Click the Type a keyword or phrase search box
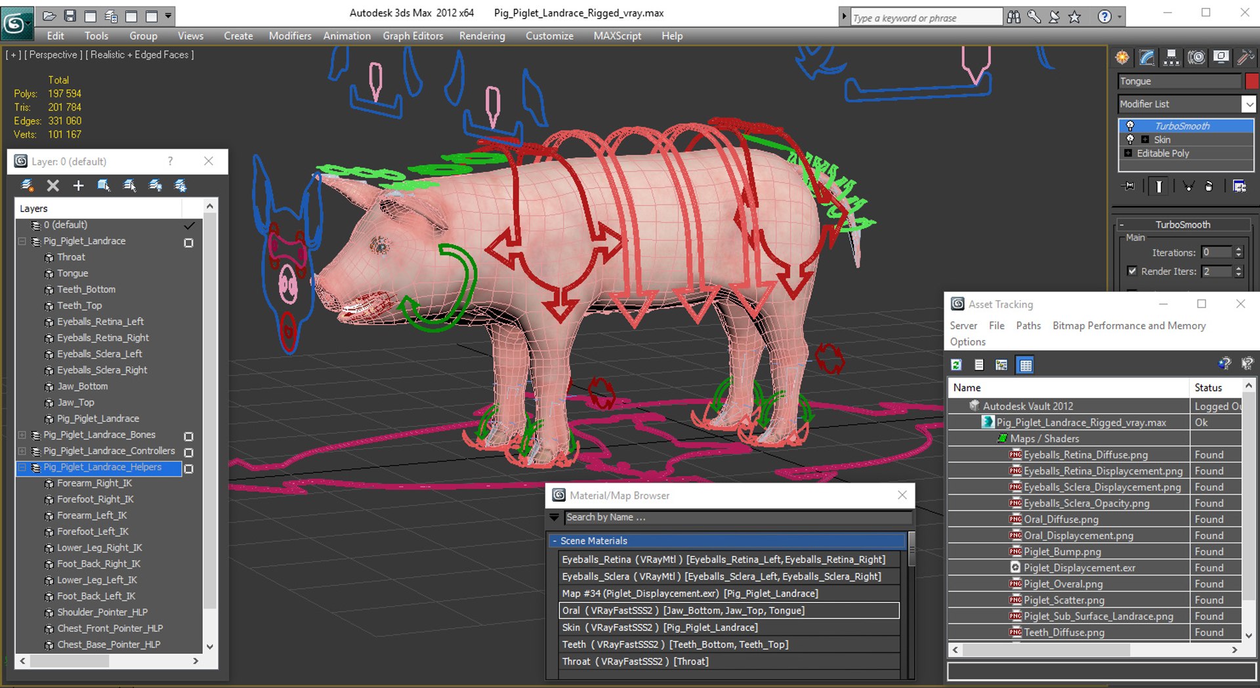The width and height of the screenshot is (1260, 688). tap(926, 18)
